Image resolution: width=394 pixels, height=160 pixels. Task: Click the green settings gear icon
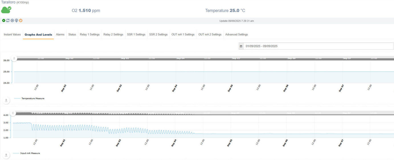[x=4, y=20]
